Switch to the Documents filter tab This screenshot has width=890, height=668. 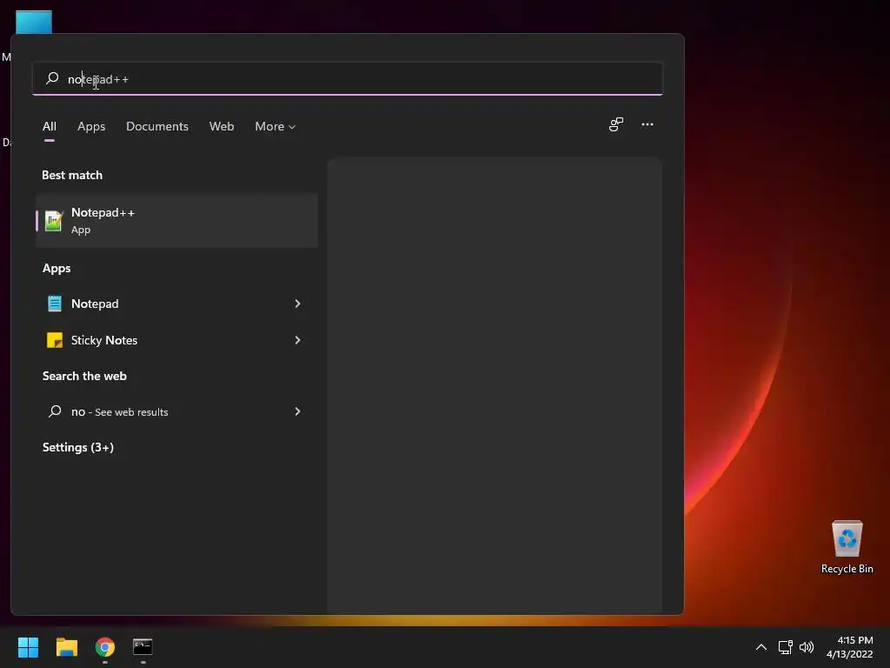coord(157,127)
